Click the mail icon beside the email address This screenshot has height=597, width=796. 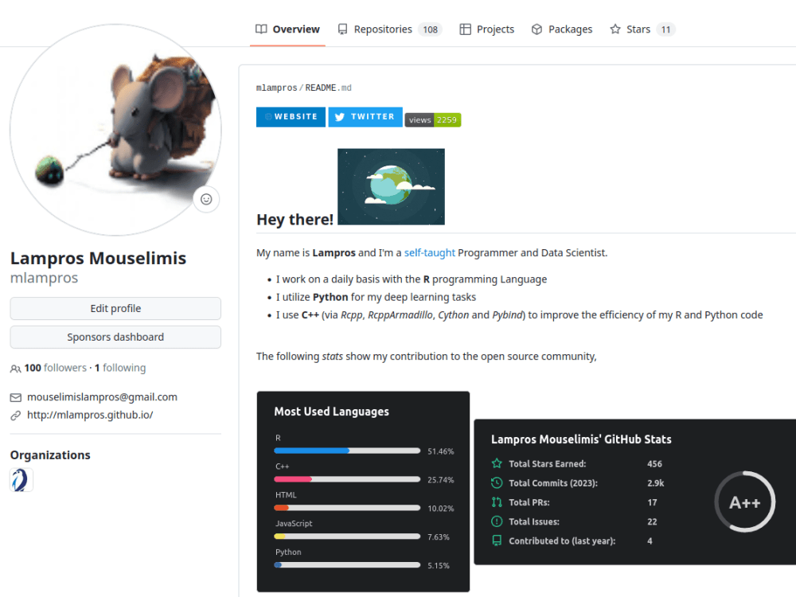(14, 396)
